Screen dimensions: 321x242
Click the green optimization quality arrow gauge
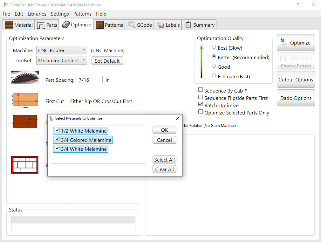(201, 61)
